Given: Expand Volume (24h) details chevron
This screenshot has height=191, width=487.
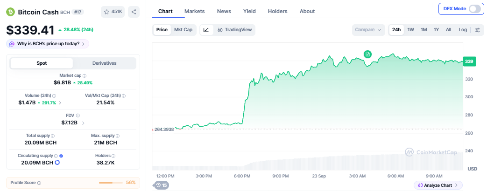Looking at the screenshot, I should (x=60, y=102).
